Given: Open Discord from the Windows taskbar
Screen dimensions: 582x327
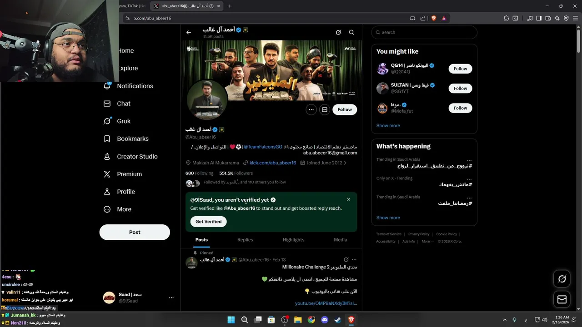Looking at the screenshot, I should point(325,320).
